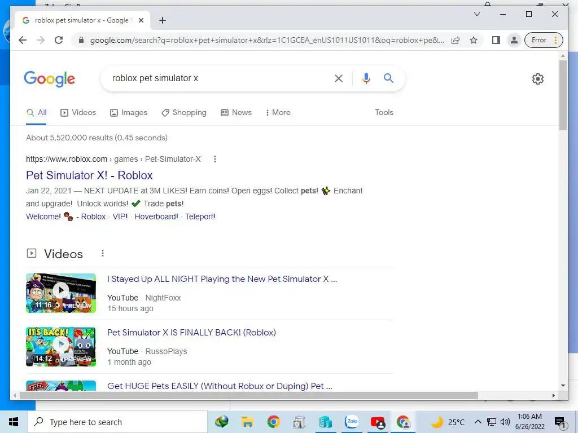578x433 pixels.
Task: Start voice search with the microphone
Action: [366, 78]
